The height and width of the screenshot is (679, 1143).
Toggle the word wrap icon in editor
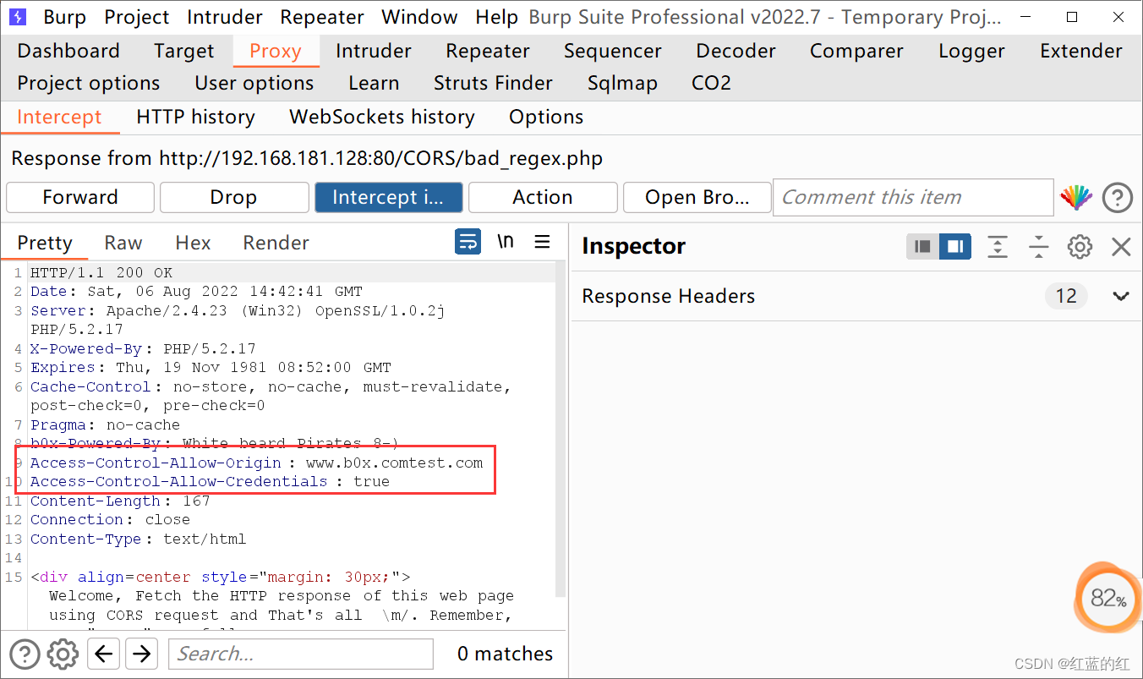coord(468,242)
